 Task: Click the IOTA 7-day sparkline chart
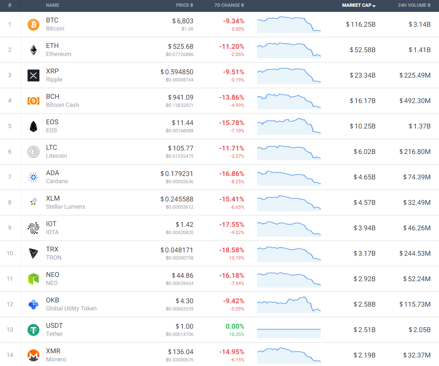click(x=289, y=228)
